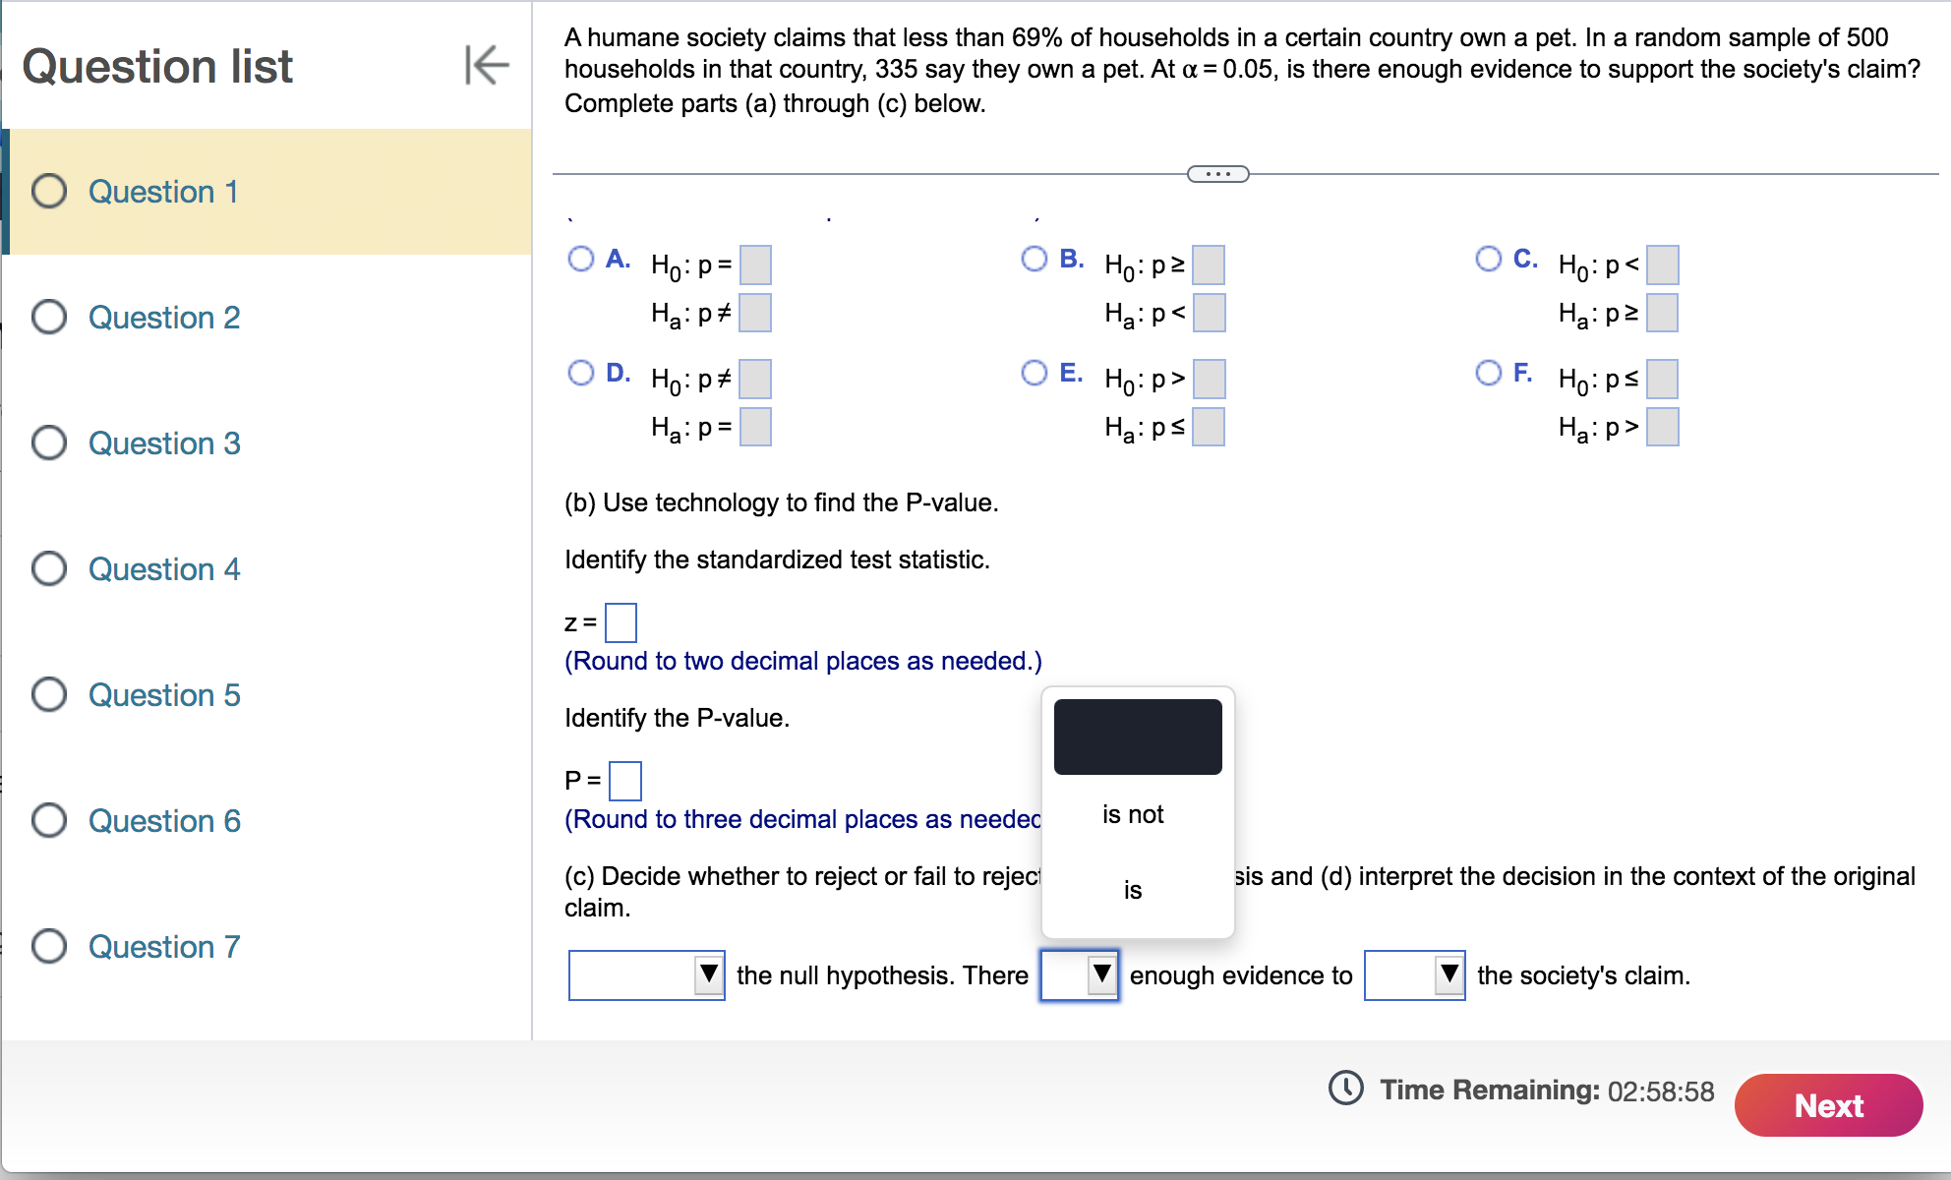Screen dimensions: 1951x1180
Task: Select answer option A for the hypotheses
Action: pos(581,259)
